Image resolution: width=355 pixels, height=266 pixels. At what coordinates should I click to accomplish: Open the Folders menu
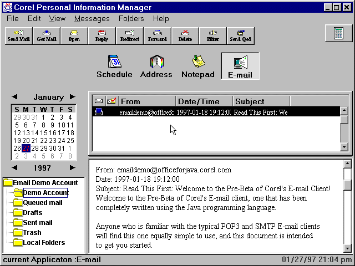point(131,18)
